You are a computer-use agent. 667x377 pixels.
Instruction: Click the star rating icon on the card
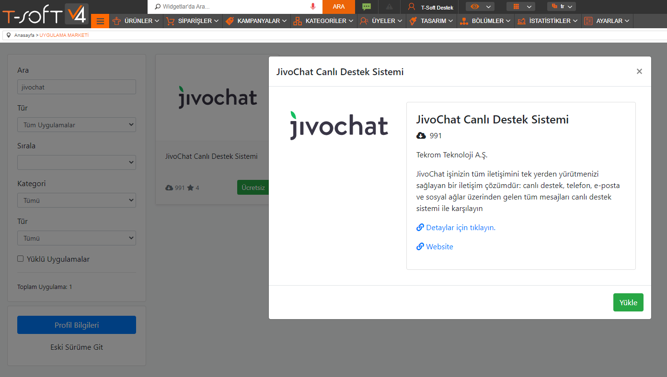click(x=190, y=188)
